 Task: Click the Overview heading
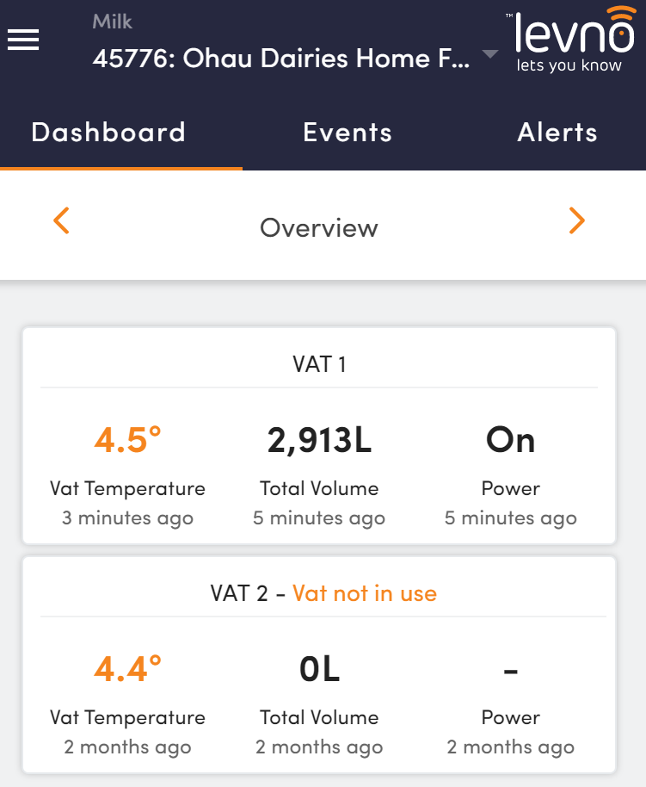pyautogui.click(x=319, y=228)
